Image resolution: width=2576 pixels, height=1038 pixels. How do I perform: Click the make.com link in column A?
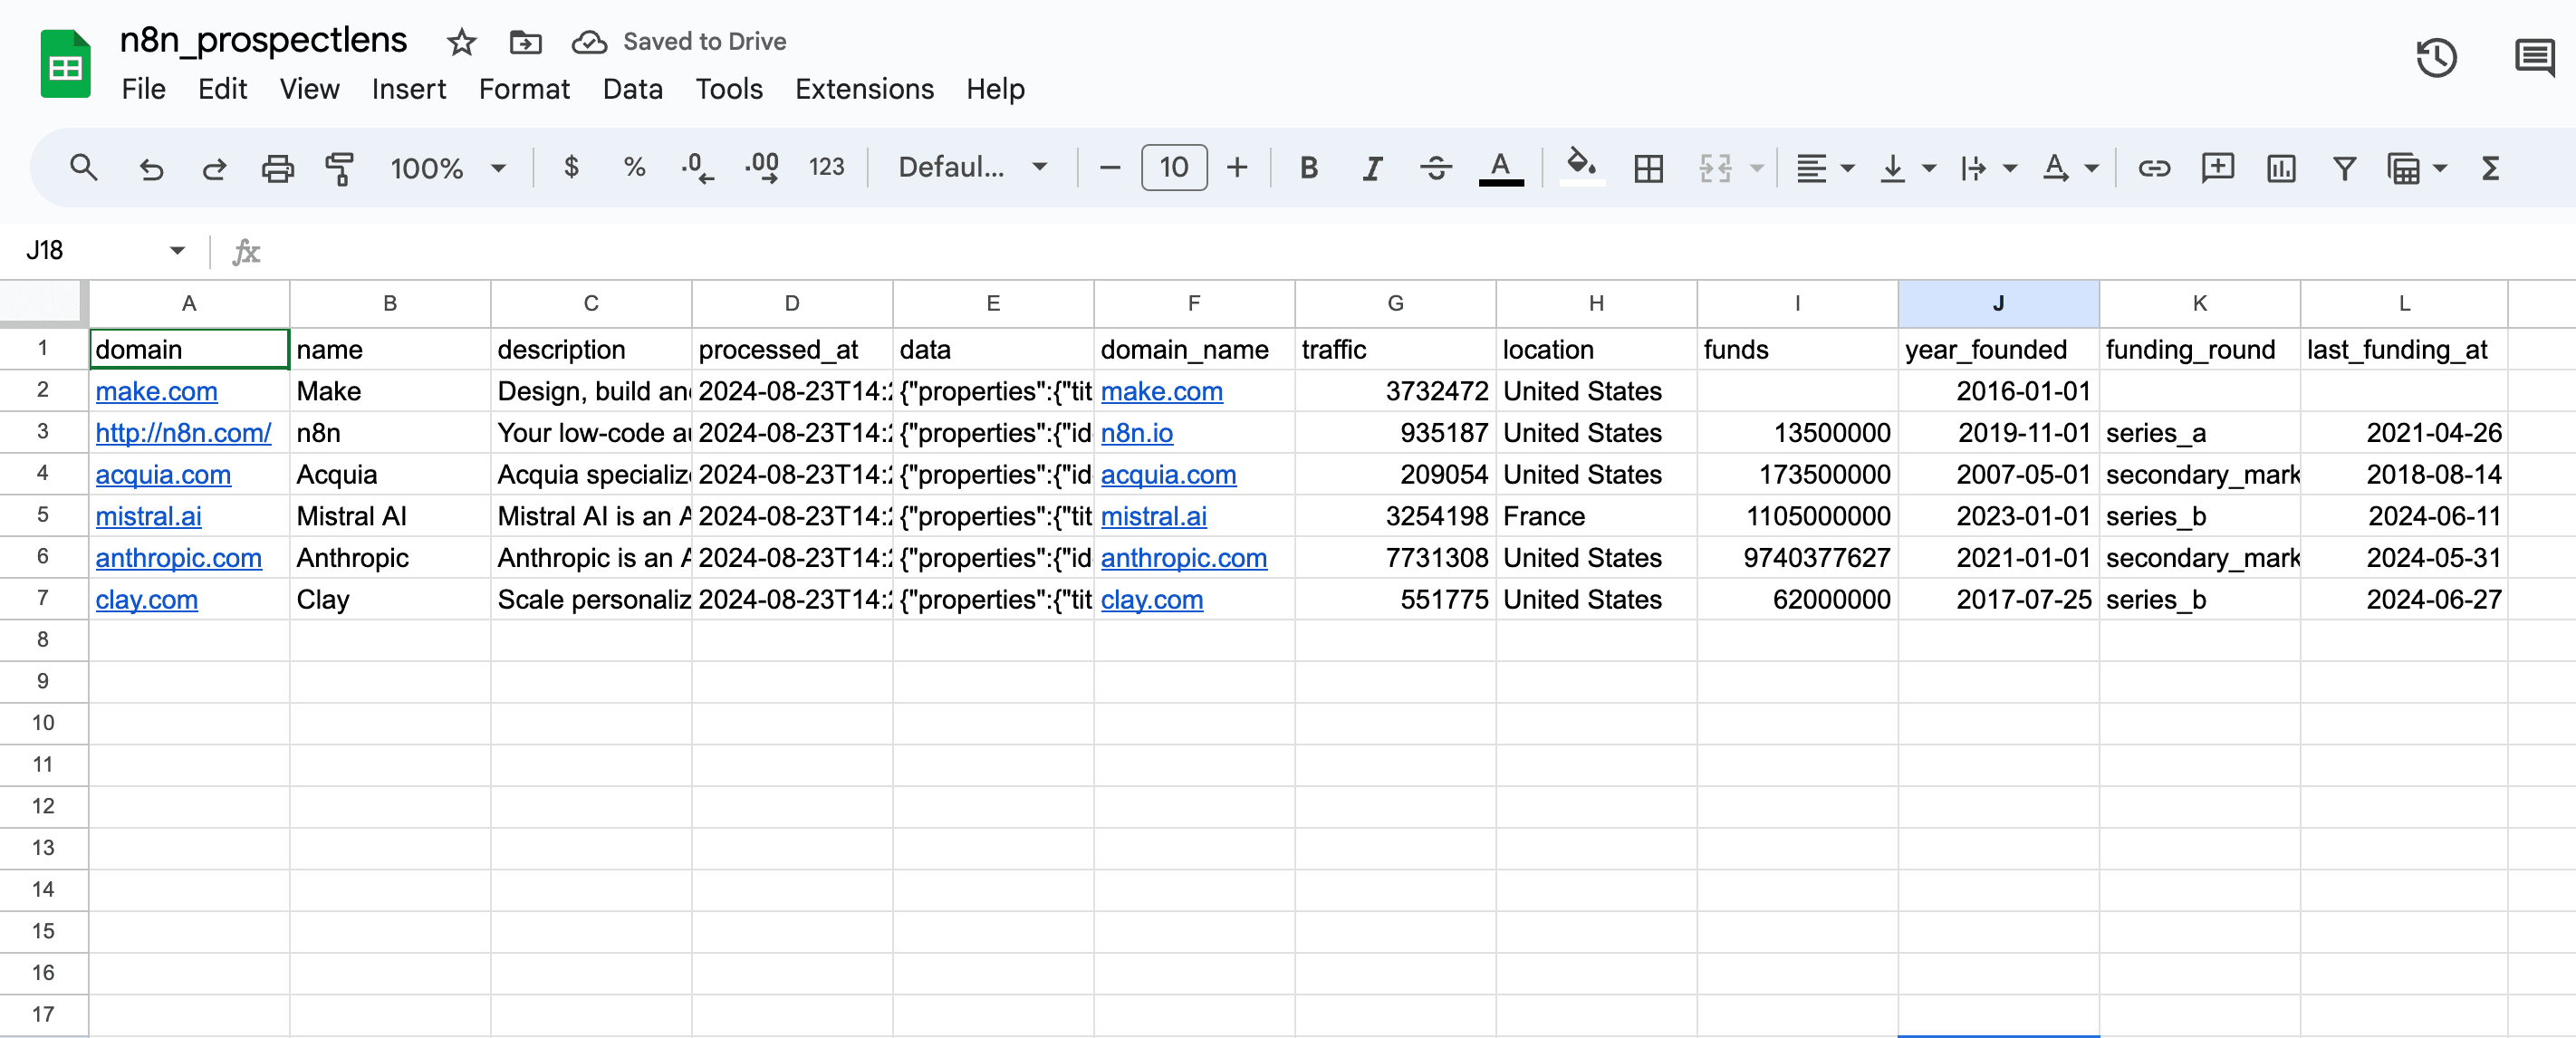[x=156, y=391]
